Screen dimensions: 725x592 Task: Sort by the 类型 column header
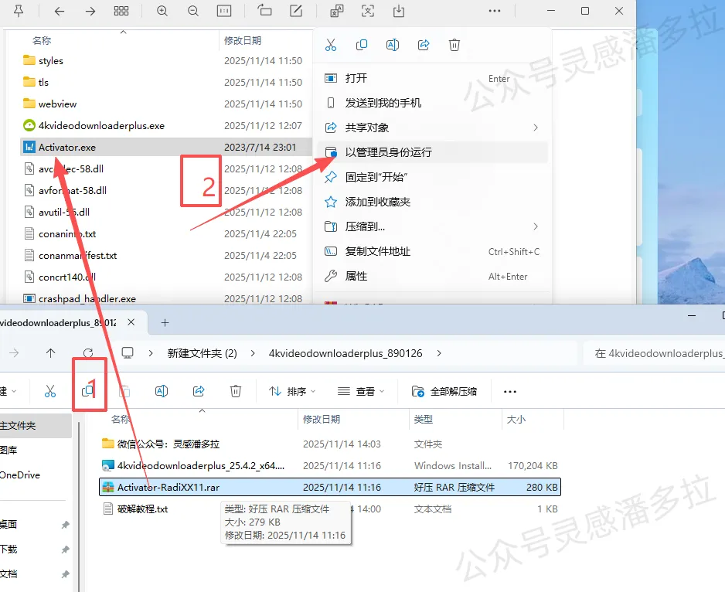423,419
